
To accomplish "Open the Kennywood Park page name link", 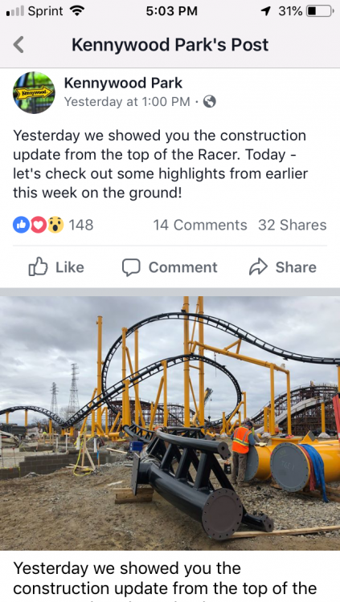I will pos(123,83).
